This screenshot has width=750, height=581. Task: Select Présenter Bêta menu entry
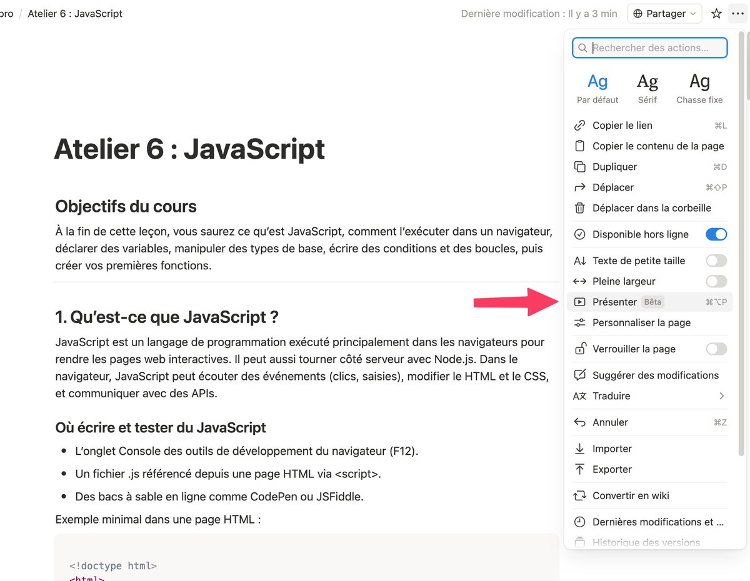650,302
